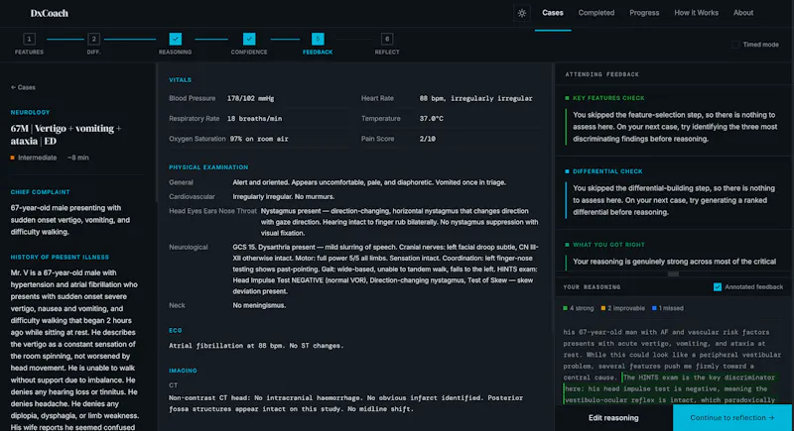This screenshot has width=794, height=431.
Task: Click the Non-contrast CT head imaging report
Action: point(345,403)
